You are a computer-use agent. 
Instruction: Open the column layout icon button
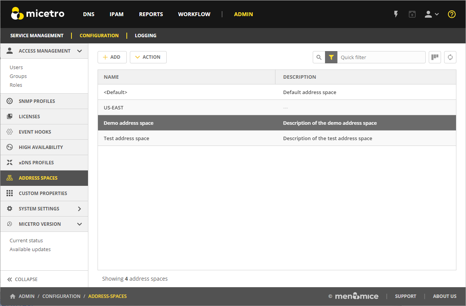435,57
